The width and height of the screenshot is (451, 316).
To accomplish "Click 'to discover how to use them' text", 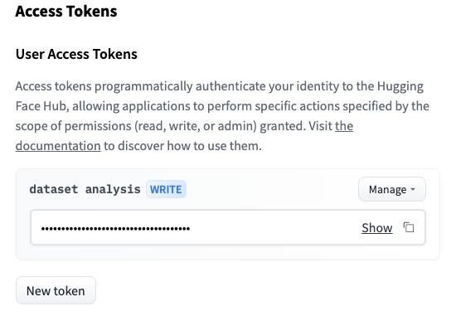I will click(182, 146).
